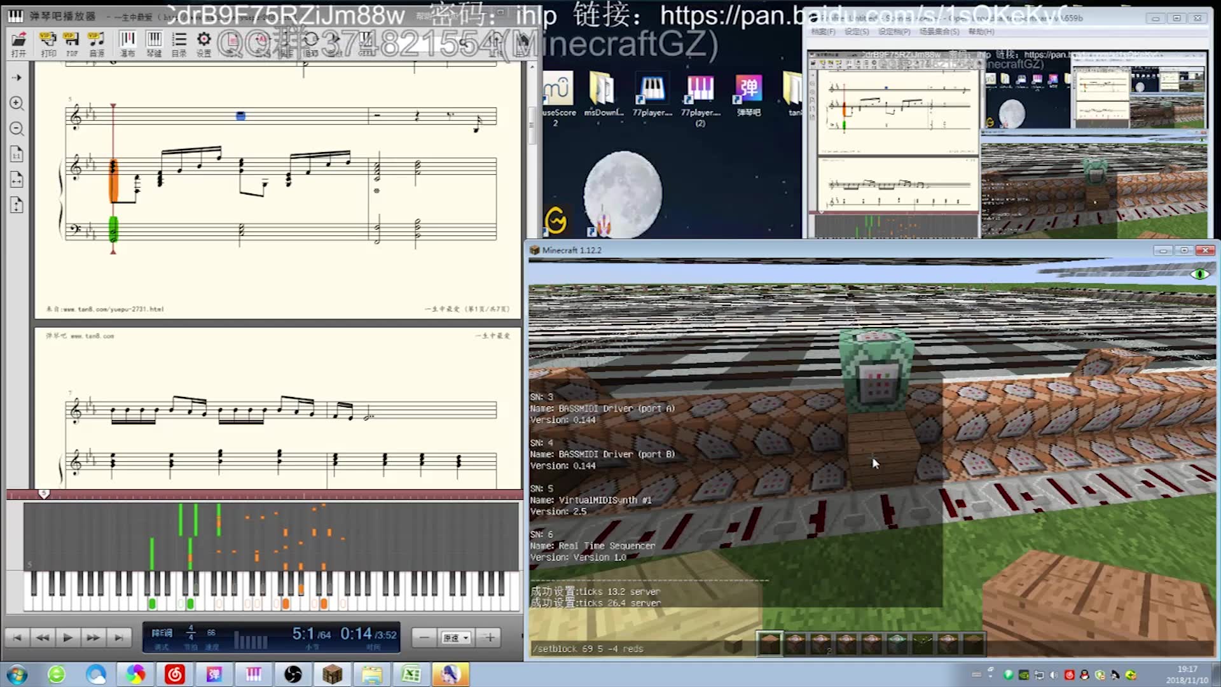Image resolution: width=1221 pixels, height=687 pixels.
Task: Jump to the start of the piece
Action: coord(17,637)
